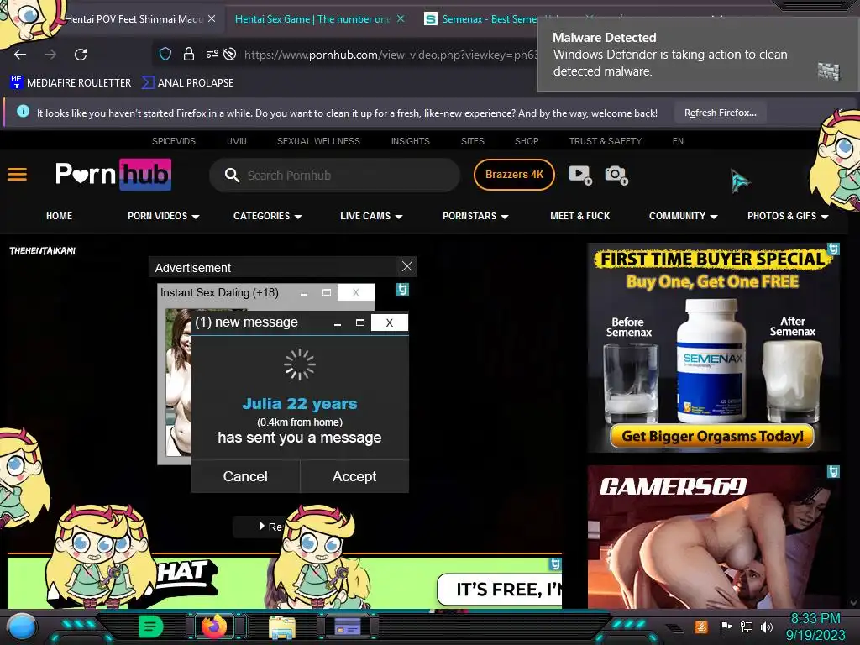The height and width of the screenshot is (645, 860).
Task: Click the ad info icon on the Semenax banner
Action: (x=833, y=249)
